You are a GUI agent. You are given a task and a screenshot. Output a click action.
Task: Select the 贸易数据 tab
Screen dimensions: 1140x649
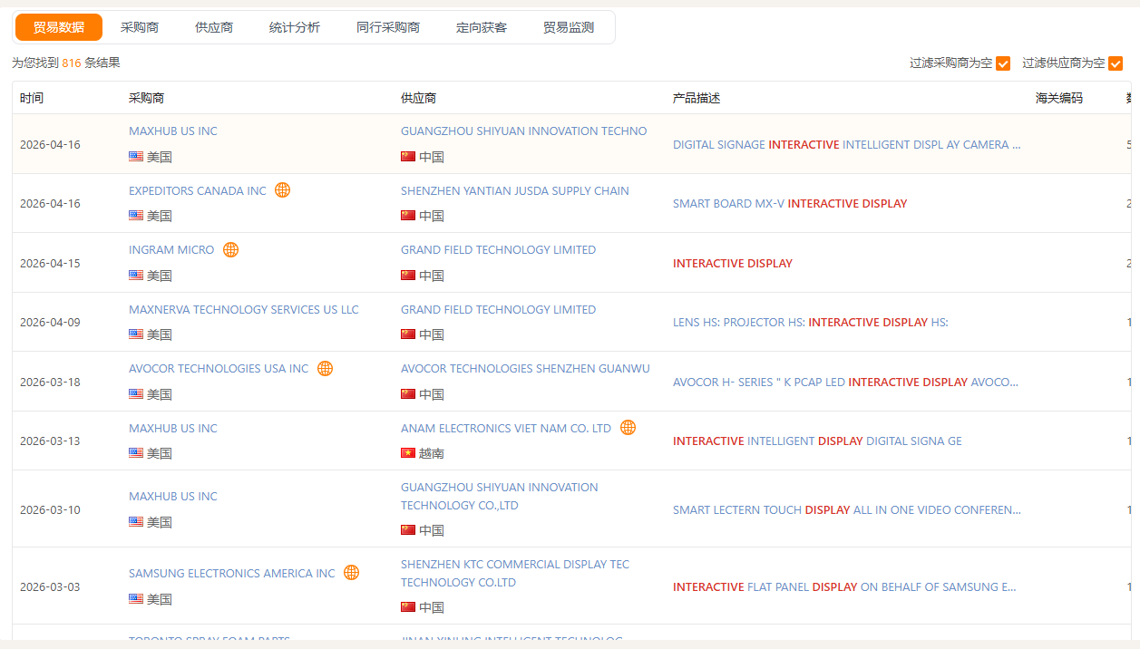point(59,27)
